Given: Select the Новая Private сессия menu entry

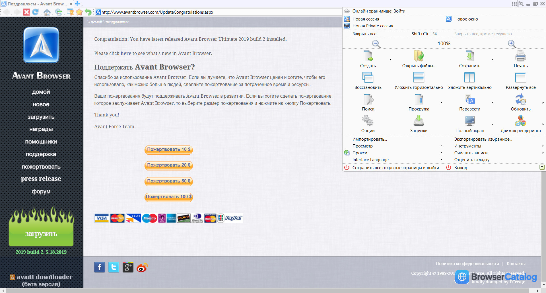Looking at the screenshot, I should pyautogui.click(x=373, y=26).
